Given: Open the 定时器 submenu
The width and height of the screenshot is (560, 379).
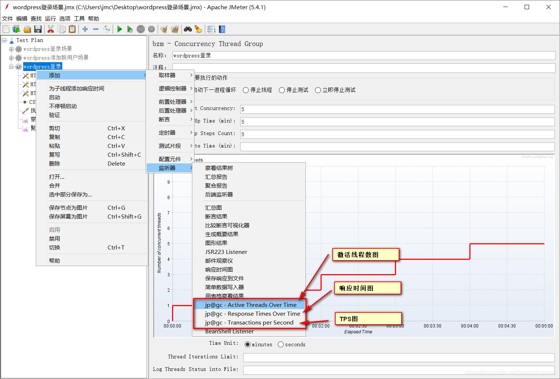Looking at the screenshot, I should coord(170,132).
